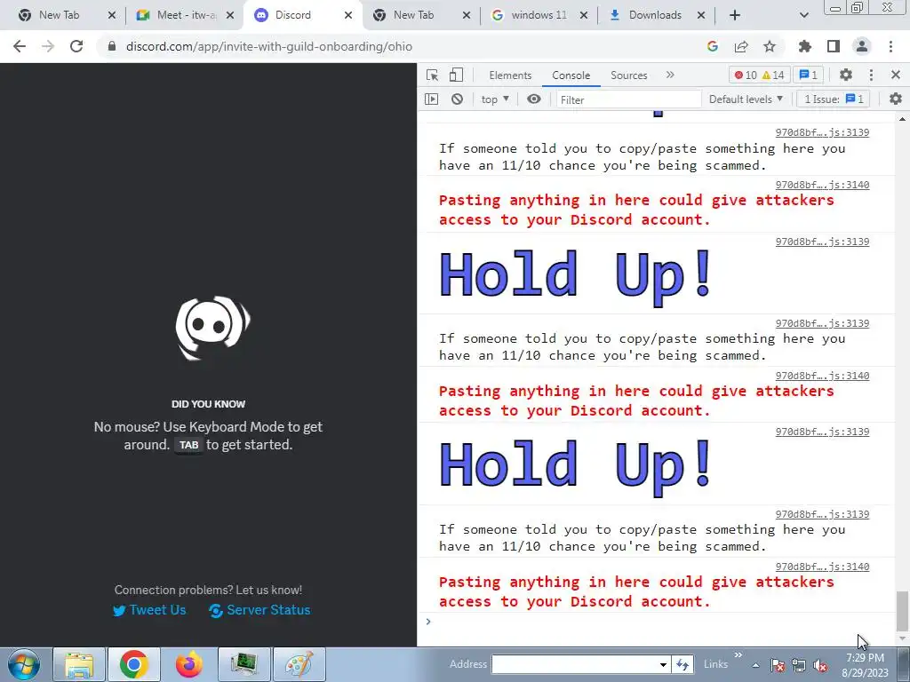Close the Discord browser tab
The image size is (910, 682).
point(348,15)
